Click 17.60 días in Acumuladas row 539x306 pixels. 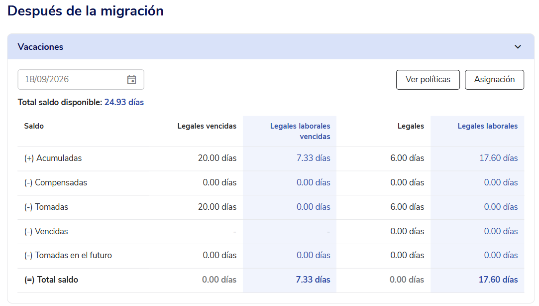tap(498, 158)
